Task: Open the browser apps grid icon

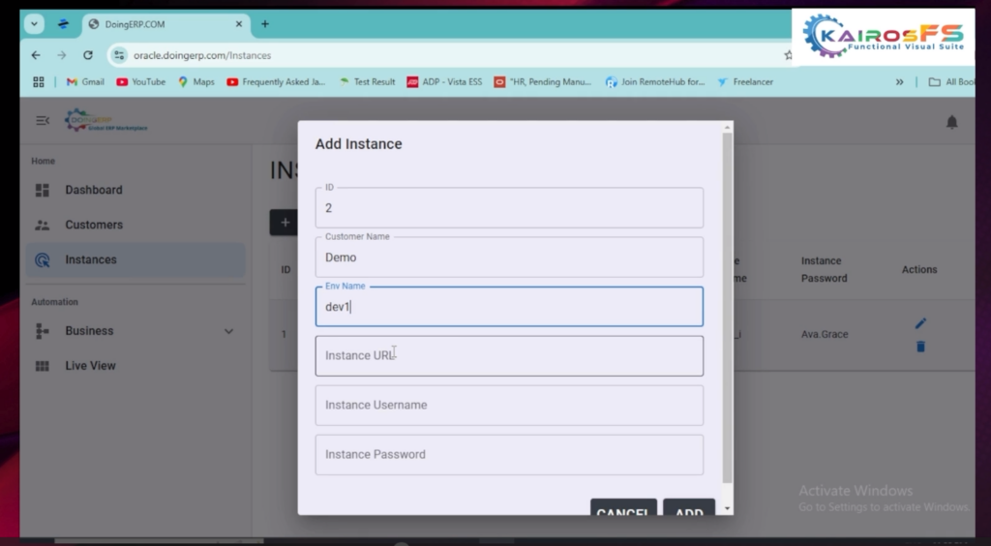Action: 39,82
